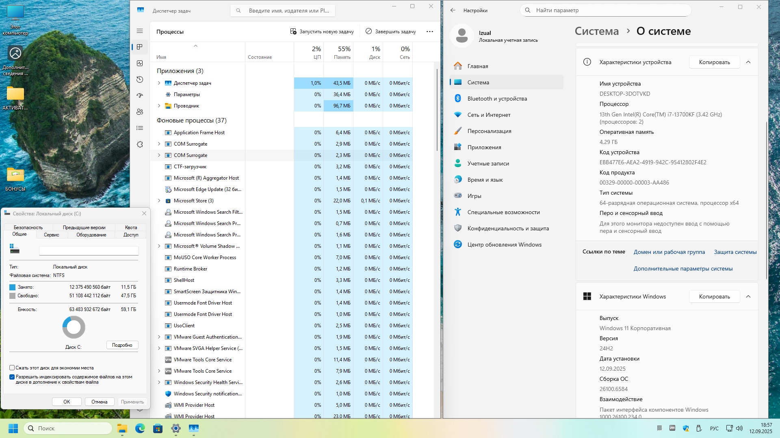Open 'Домен или рабочая группа' link
780x438 pixels.
(669, 252)
